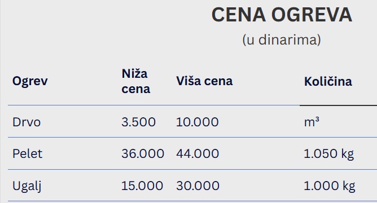Screen dimensions: 377x203
Task: Click Drvo lower price 3.500
Action: point(138,122)
